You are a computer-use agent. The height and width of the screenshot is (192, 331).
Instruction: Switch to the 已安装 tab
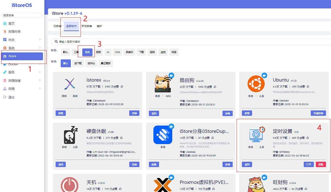click(57, 26)
